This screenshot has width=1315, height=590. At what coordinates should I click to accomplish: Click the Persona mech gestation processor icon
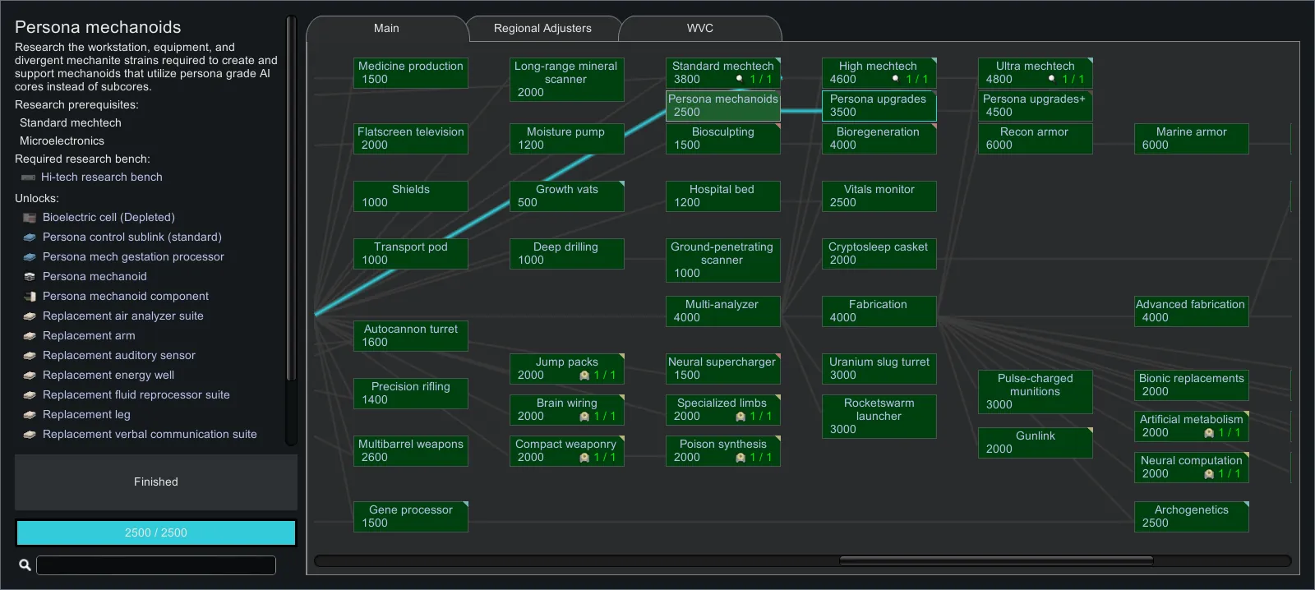click(30, 257)
